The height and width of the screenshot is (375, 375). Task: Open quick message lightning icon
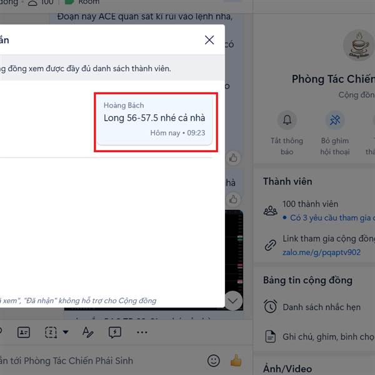pos(115,332)
